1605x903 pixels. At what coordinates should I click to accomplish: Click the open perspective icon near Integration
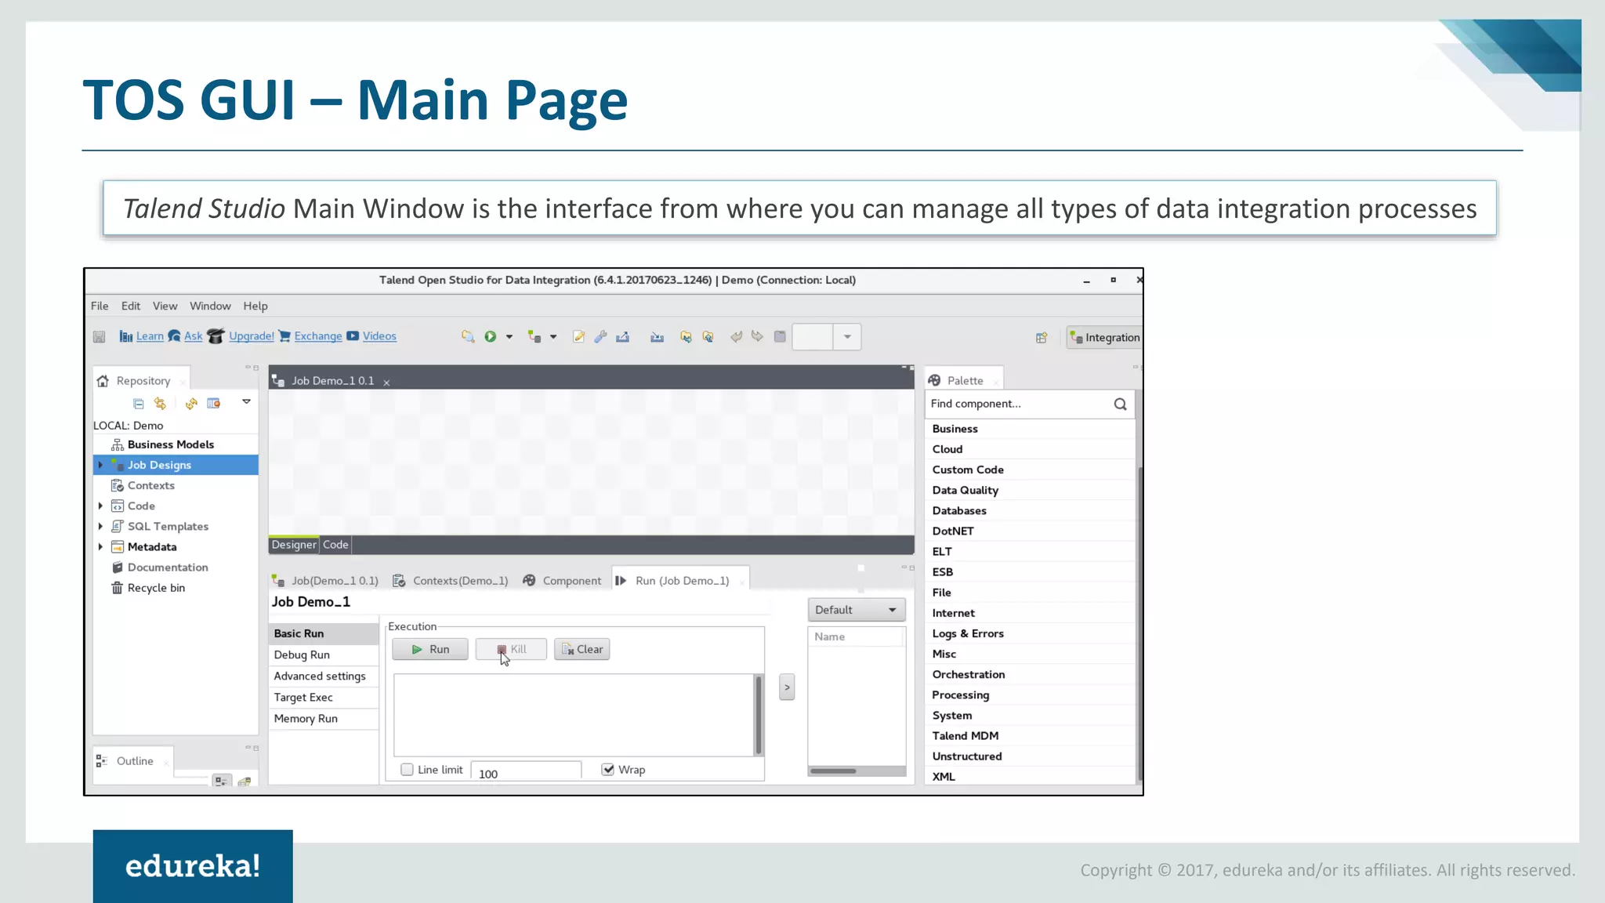[1042, 338]
